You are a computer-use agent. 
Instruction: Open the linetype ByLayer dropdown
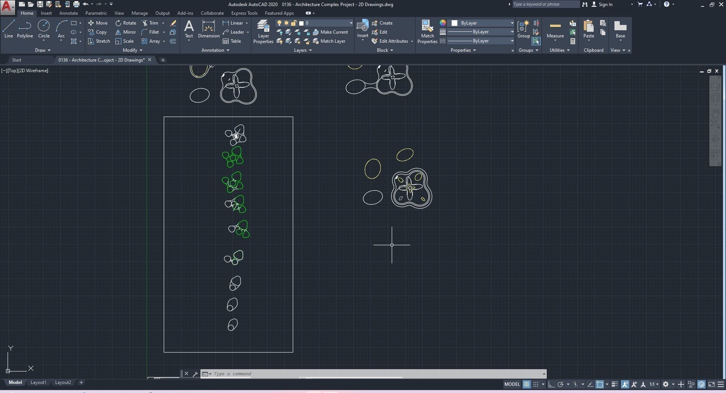pos(481,41)
